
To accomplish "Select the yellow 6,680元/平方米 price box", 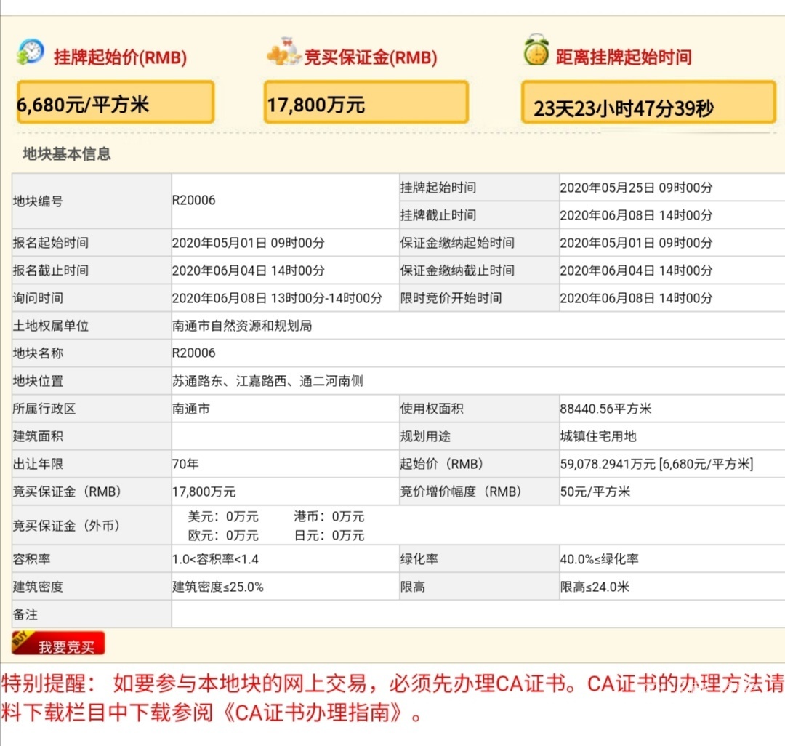I will [115, 103].
